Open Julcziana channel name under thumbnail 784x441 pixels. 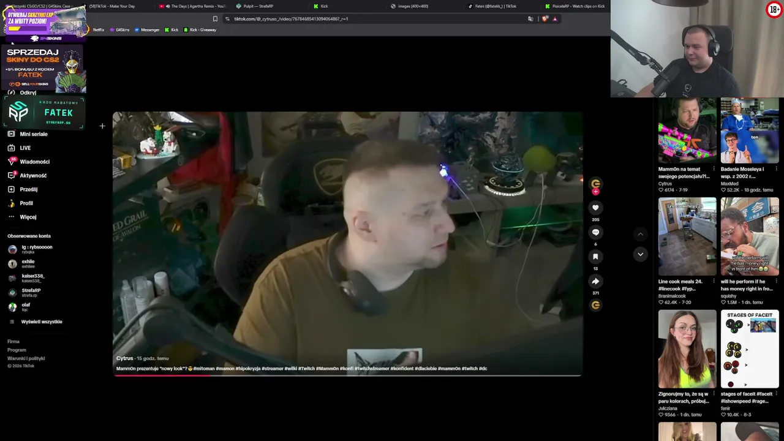668,409
